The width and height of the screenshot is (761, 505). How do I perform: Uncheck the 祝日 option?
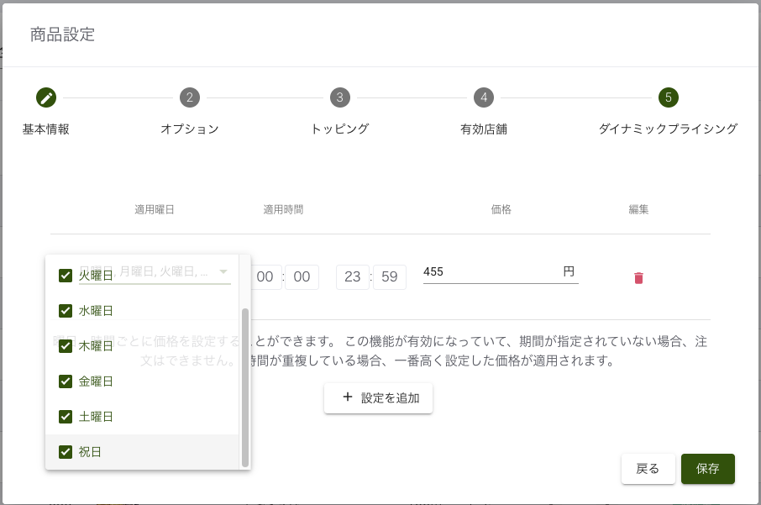tap(66, 452)
